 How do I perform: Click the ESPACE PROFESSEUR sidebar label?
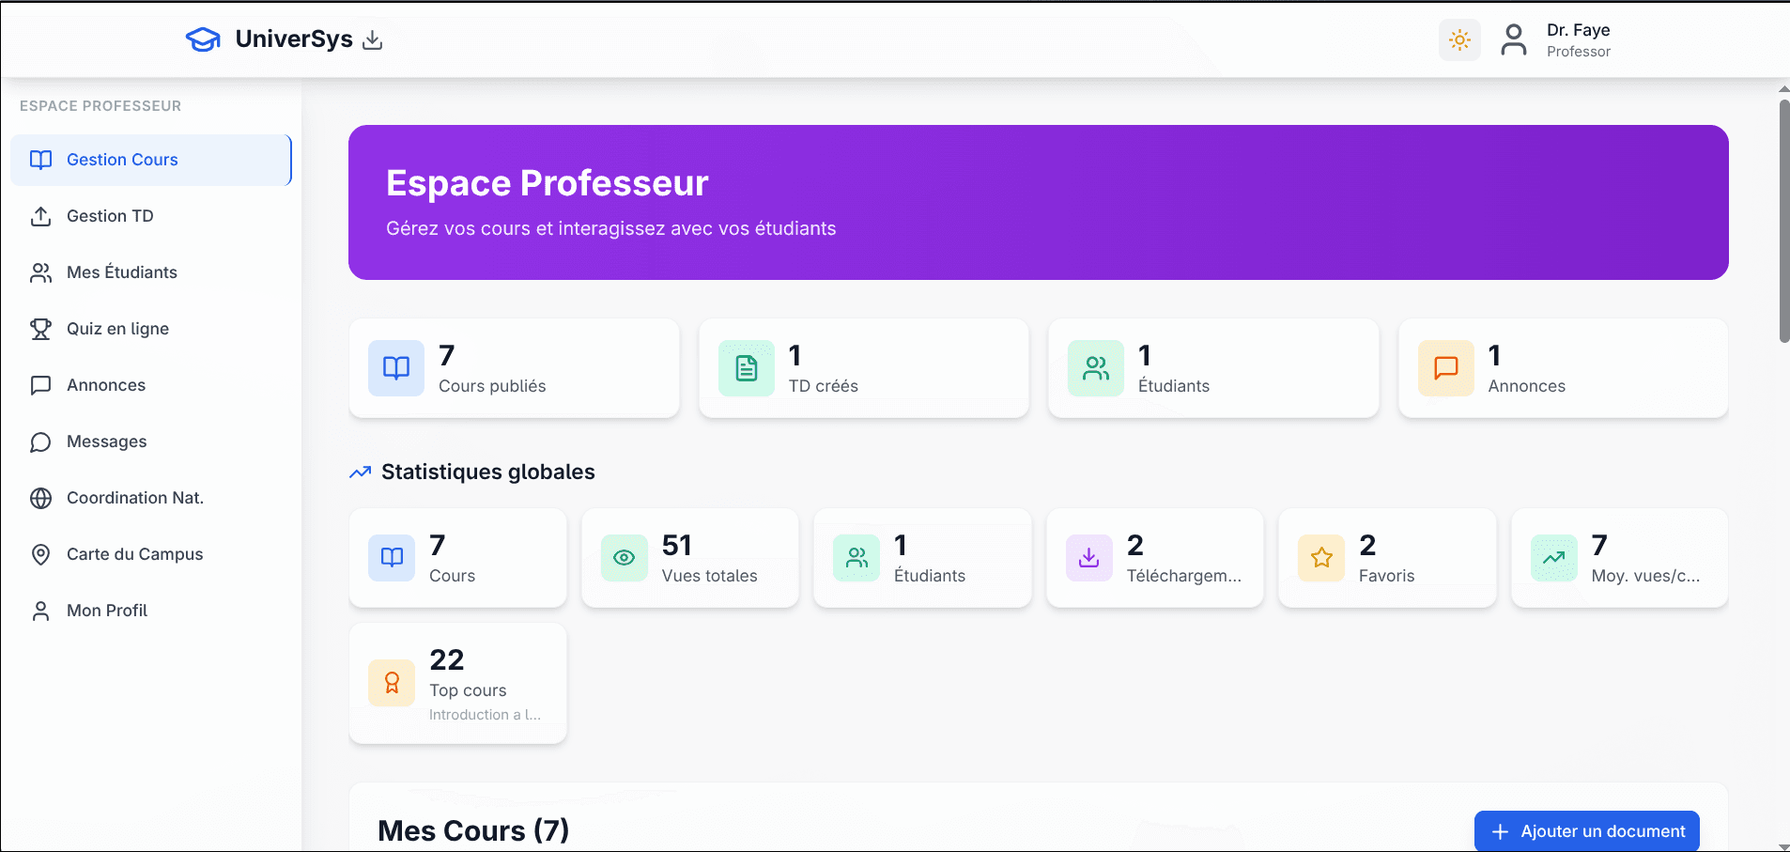tap(100, 106)
